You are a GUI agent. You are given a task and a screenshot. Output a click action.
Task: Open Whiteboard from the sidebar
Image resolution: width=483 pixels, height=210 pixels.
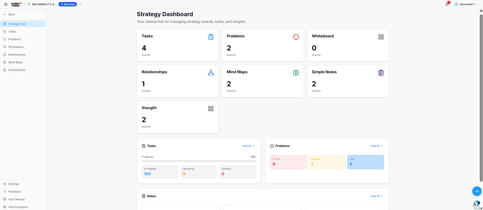tap(23, 47)
